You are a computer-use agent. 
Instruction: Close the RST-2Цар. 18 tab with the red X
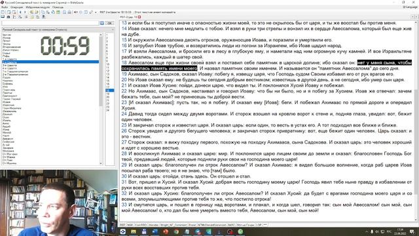click(x=139, y=17)
